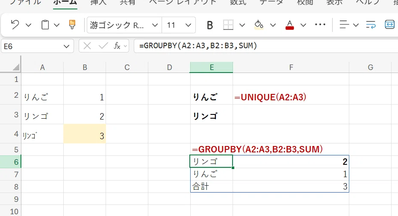Cancel the formula entry X icon
Image resolution: width=398 pixels, height=216 pixels.
coord(87,46)
